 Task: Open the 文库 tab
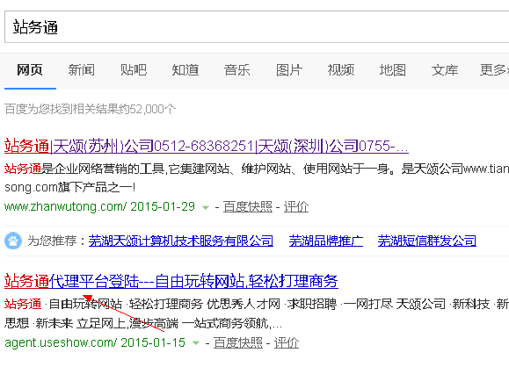[445, 70]
